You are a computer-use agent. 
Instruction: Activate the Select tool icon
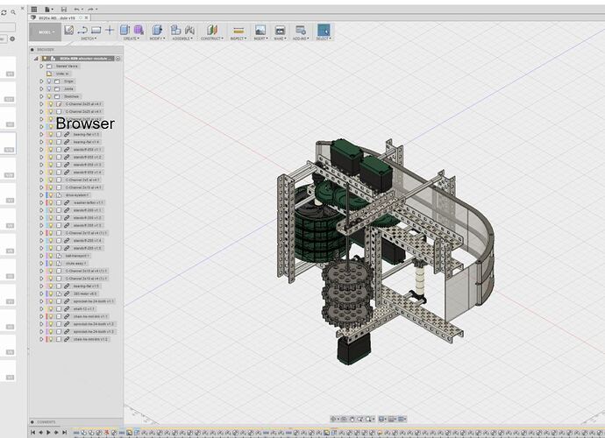pos(324,30)
